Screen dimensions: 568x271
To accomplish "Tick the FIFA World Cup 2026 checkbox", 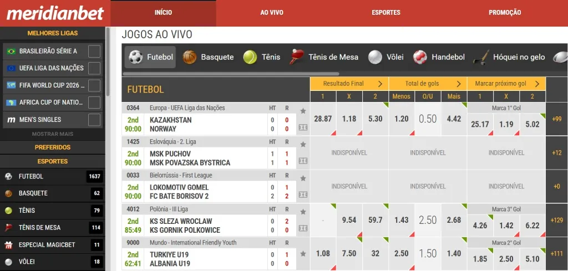I will coord(94,85).
